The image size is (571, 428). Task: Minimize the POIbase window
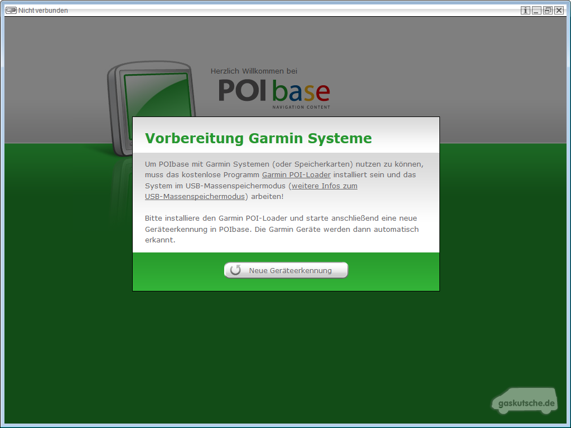pyautogui.click(x=536, y=10)
